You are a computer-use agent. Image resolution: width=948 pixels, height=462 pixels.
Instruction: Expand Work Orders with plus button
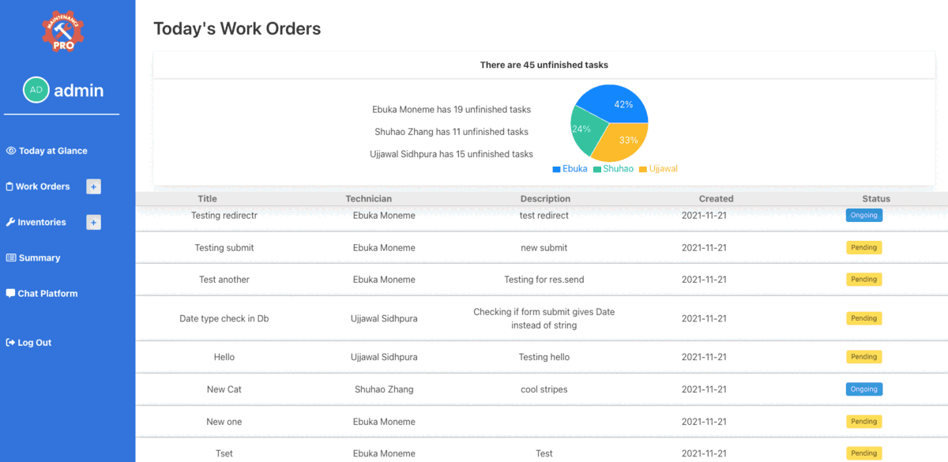click(x=93, y=187)
